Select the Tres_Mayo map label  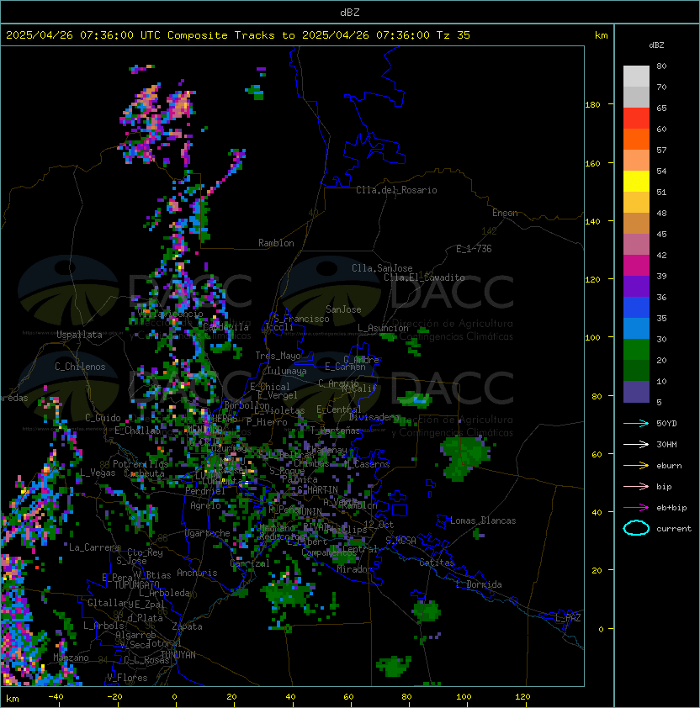click(x=278, y=356)
